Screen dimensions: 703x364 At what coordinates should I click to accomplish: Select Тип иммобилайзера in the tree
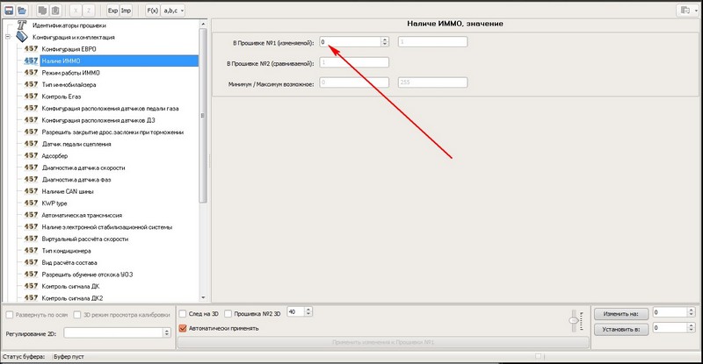(x=69, y=83)
